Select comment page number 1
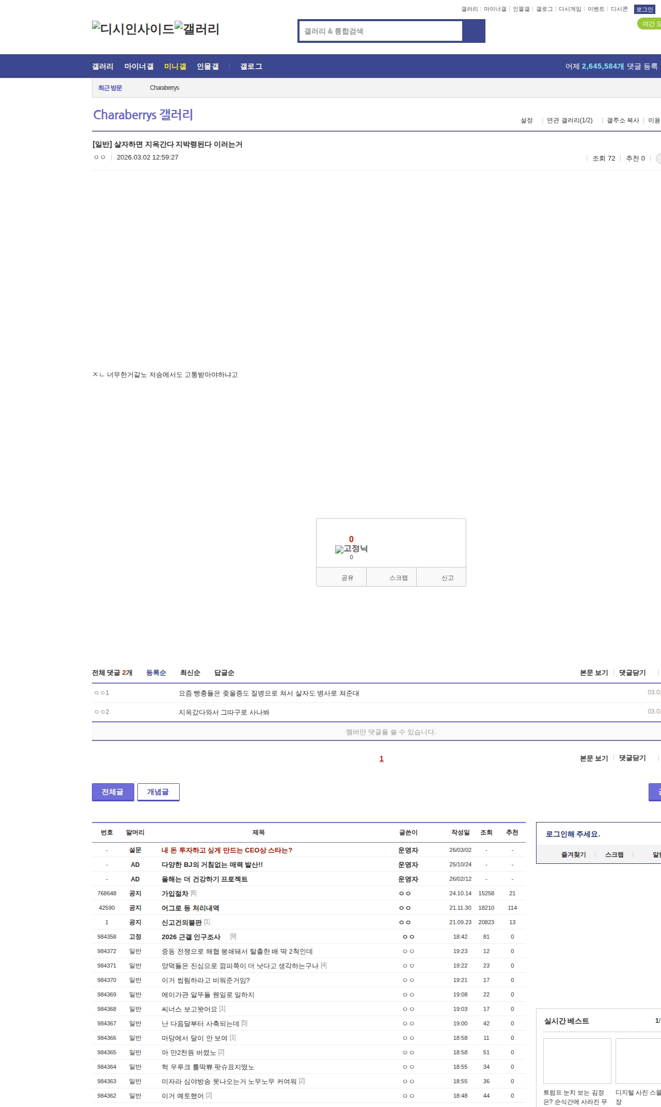661x1107 pixels. tap(381, 758)
